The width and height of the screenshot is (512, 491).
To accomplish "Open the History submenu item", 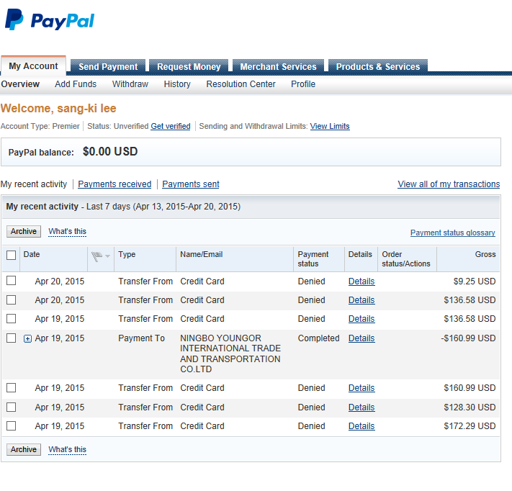I will click(x=177, y=84).
